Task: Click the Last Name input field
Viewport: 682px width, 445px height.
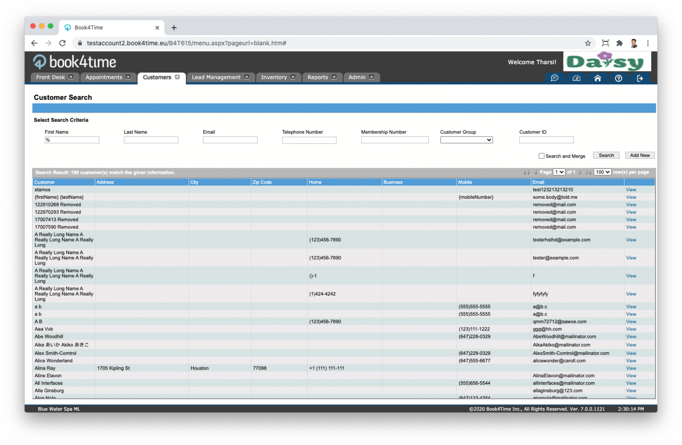Action: pyautogui.click(x=151, y=140)
